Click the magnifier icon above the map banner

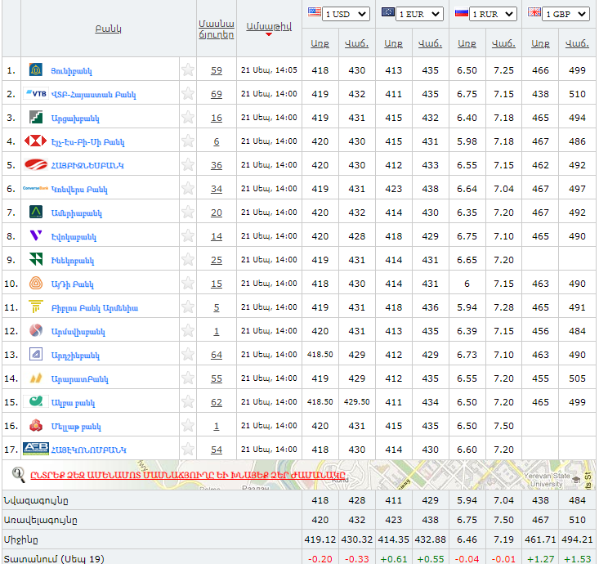18,475
